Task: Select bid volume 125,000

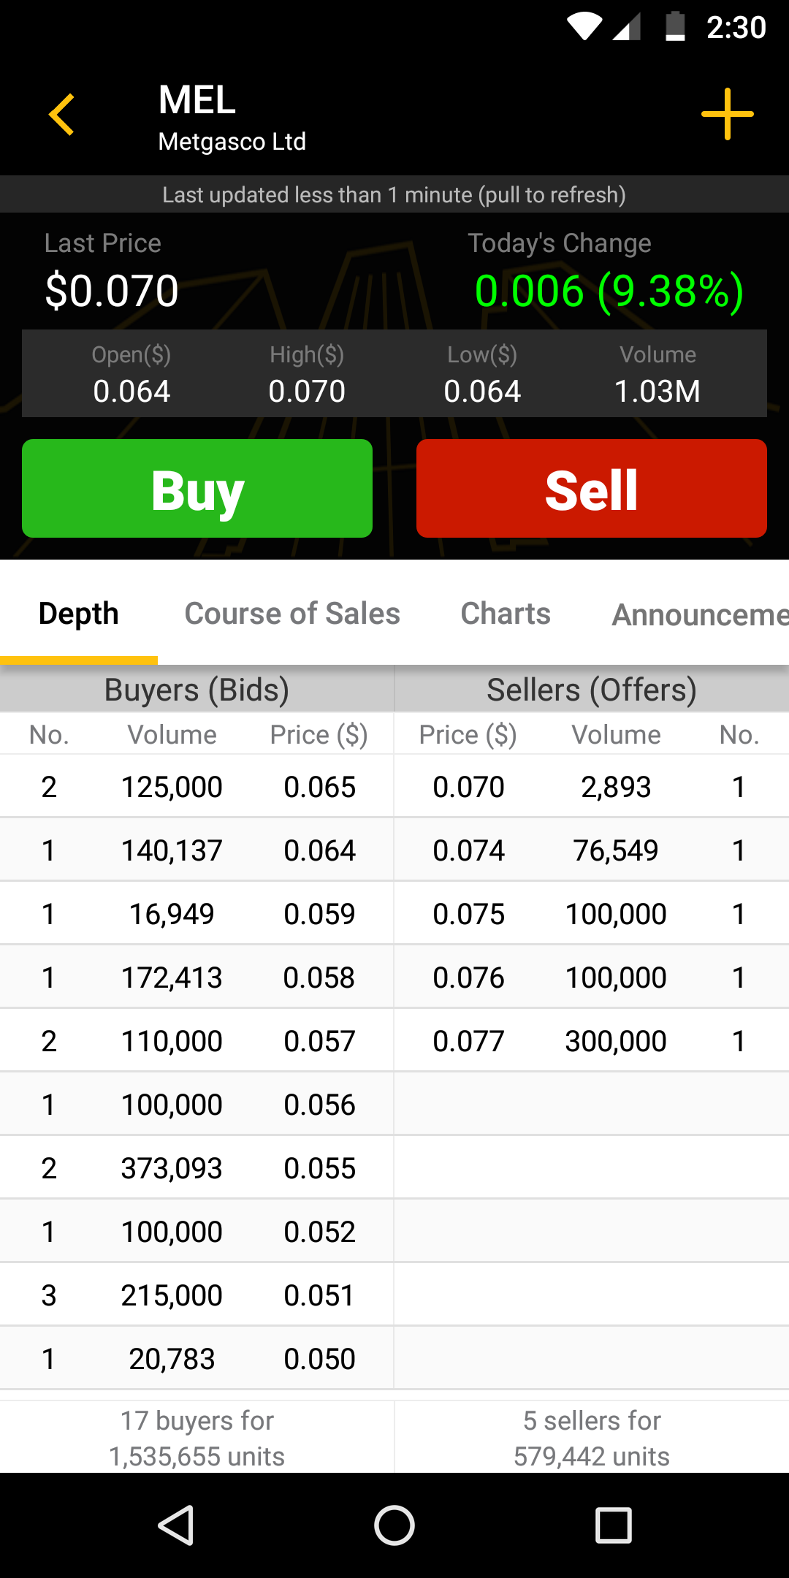Action: coord(172,787)
